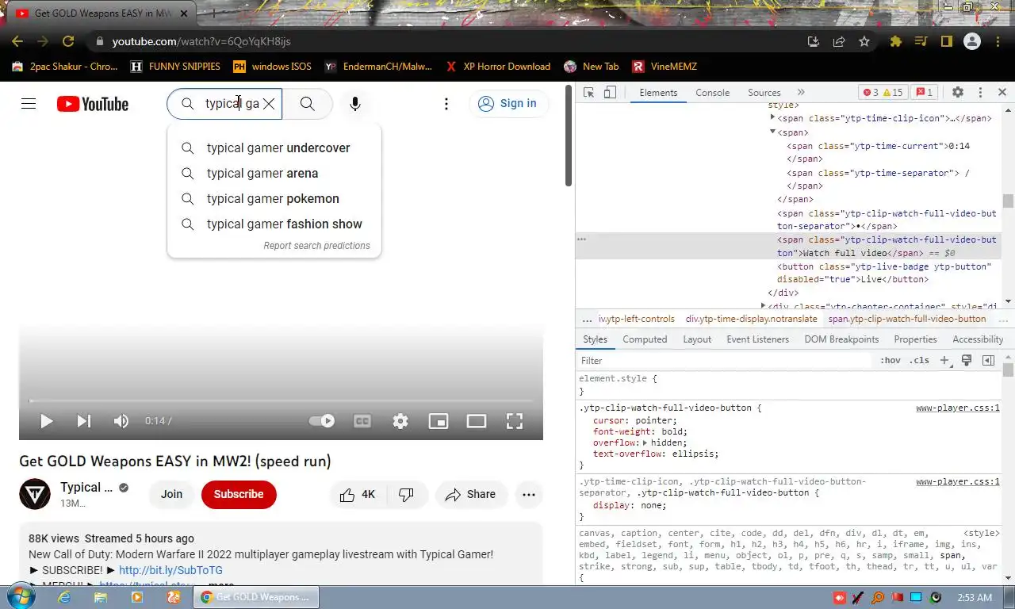Bookmark this page with the star
1015x609 pixels.
point(864,41)
